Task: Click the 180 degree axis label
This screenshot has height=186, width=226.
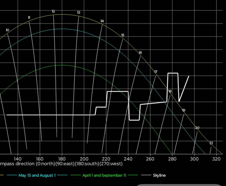Action: point(62,159)
